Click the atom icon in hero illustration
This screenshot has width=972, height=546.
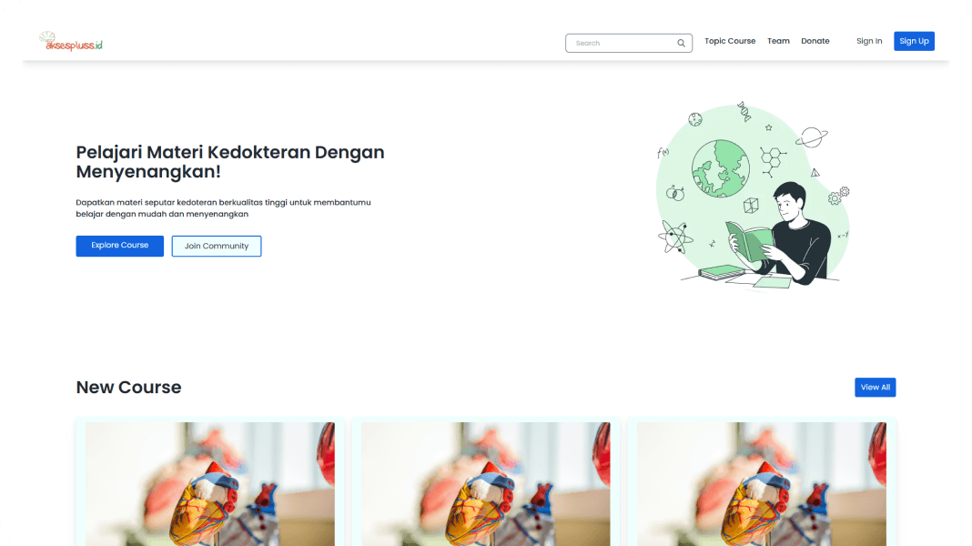pyautogui.click(x=674, y=238)
